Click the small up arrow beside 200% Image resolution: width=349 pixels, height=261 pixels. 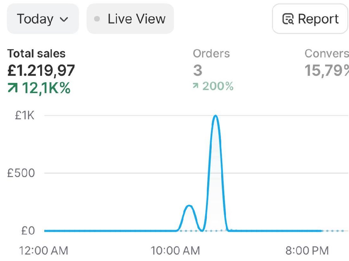(x=196, y=87)
